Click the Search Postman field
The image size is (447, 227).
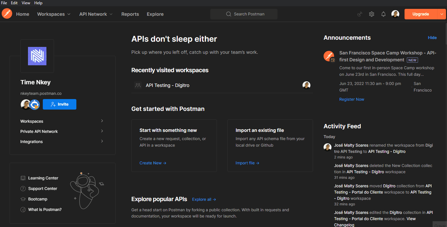coord(244,14)
